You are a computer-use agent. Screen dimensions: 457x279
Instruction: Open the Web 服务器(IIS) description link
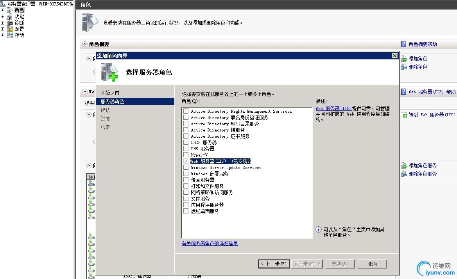point(334,108)
